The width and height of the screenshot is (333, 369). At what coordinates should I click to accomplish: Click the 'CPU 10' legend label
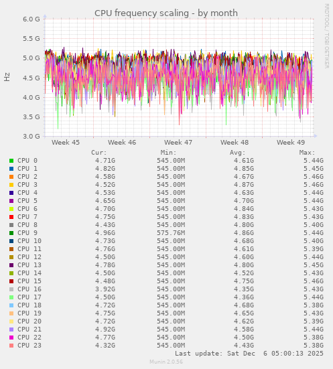(29, 241)
